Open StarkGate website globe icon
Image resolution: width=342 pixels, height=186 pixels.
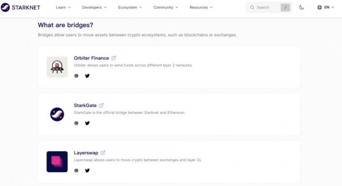click(76, 123)
